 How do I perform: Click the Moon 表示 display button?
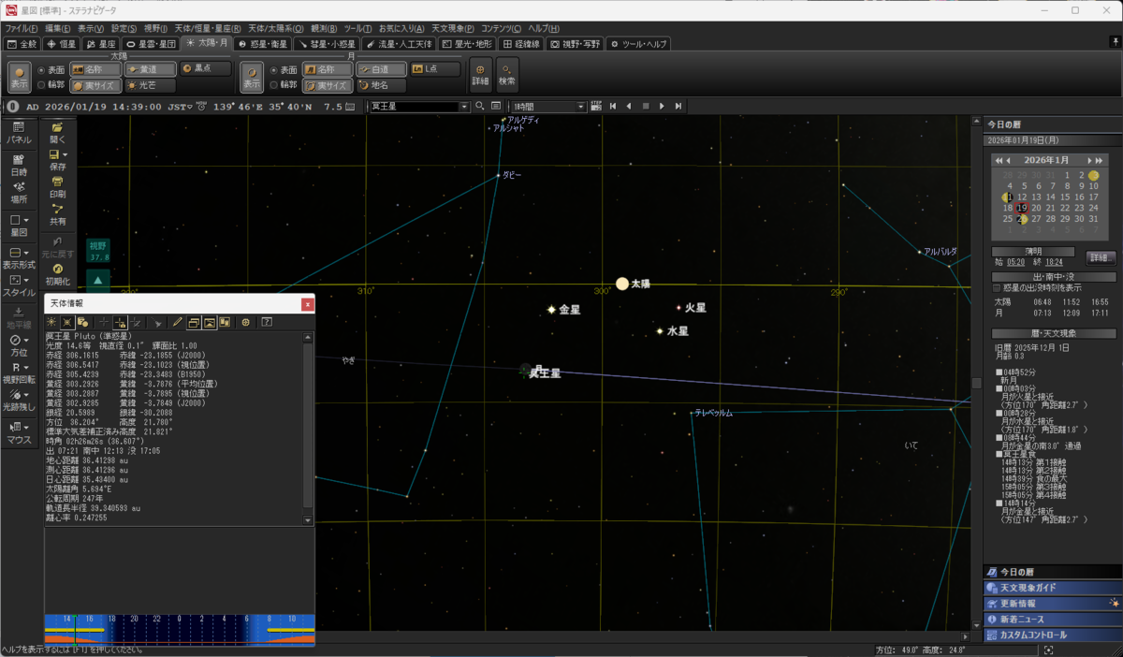click(253, 78)
